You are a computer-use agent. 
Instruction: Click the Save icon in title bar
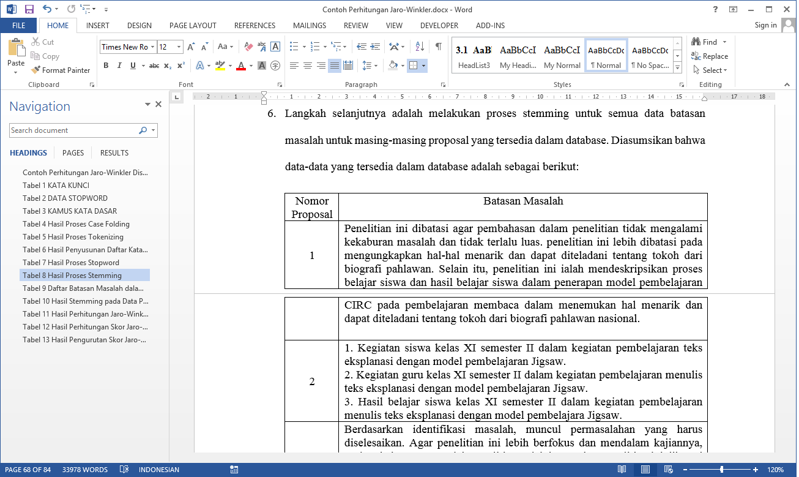coord(29,9)
